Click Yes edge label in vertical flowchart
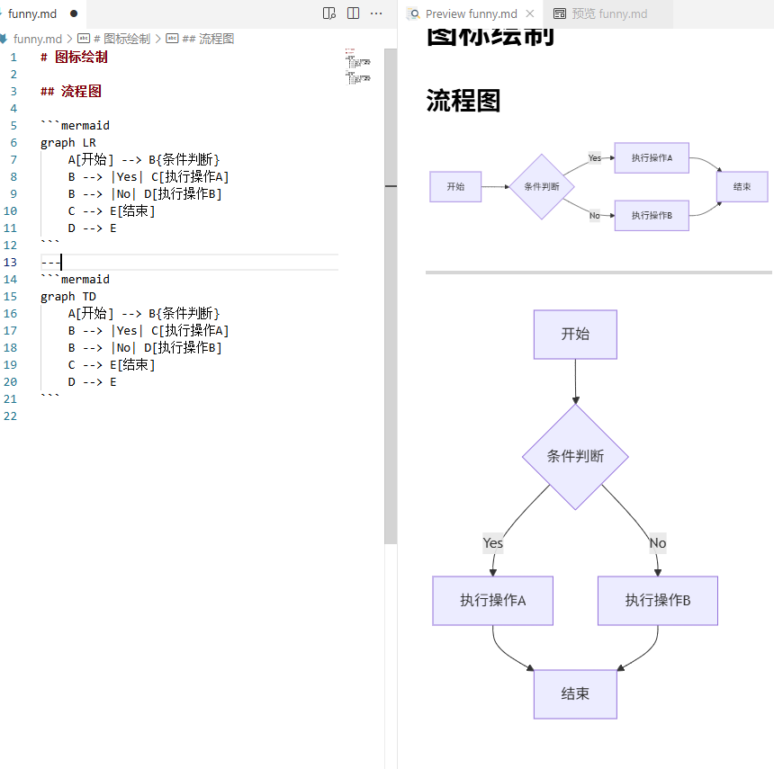 pyautogui.click(x=492, y=543)
